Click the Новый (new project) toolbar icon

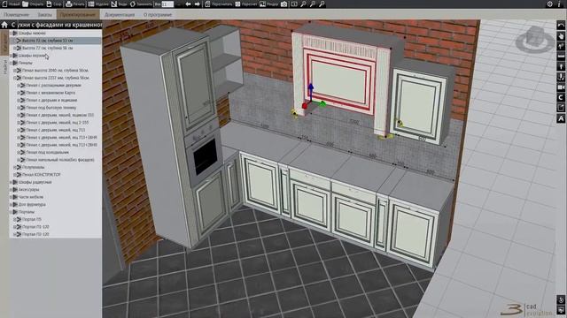tap(4, 4)
